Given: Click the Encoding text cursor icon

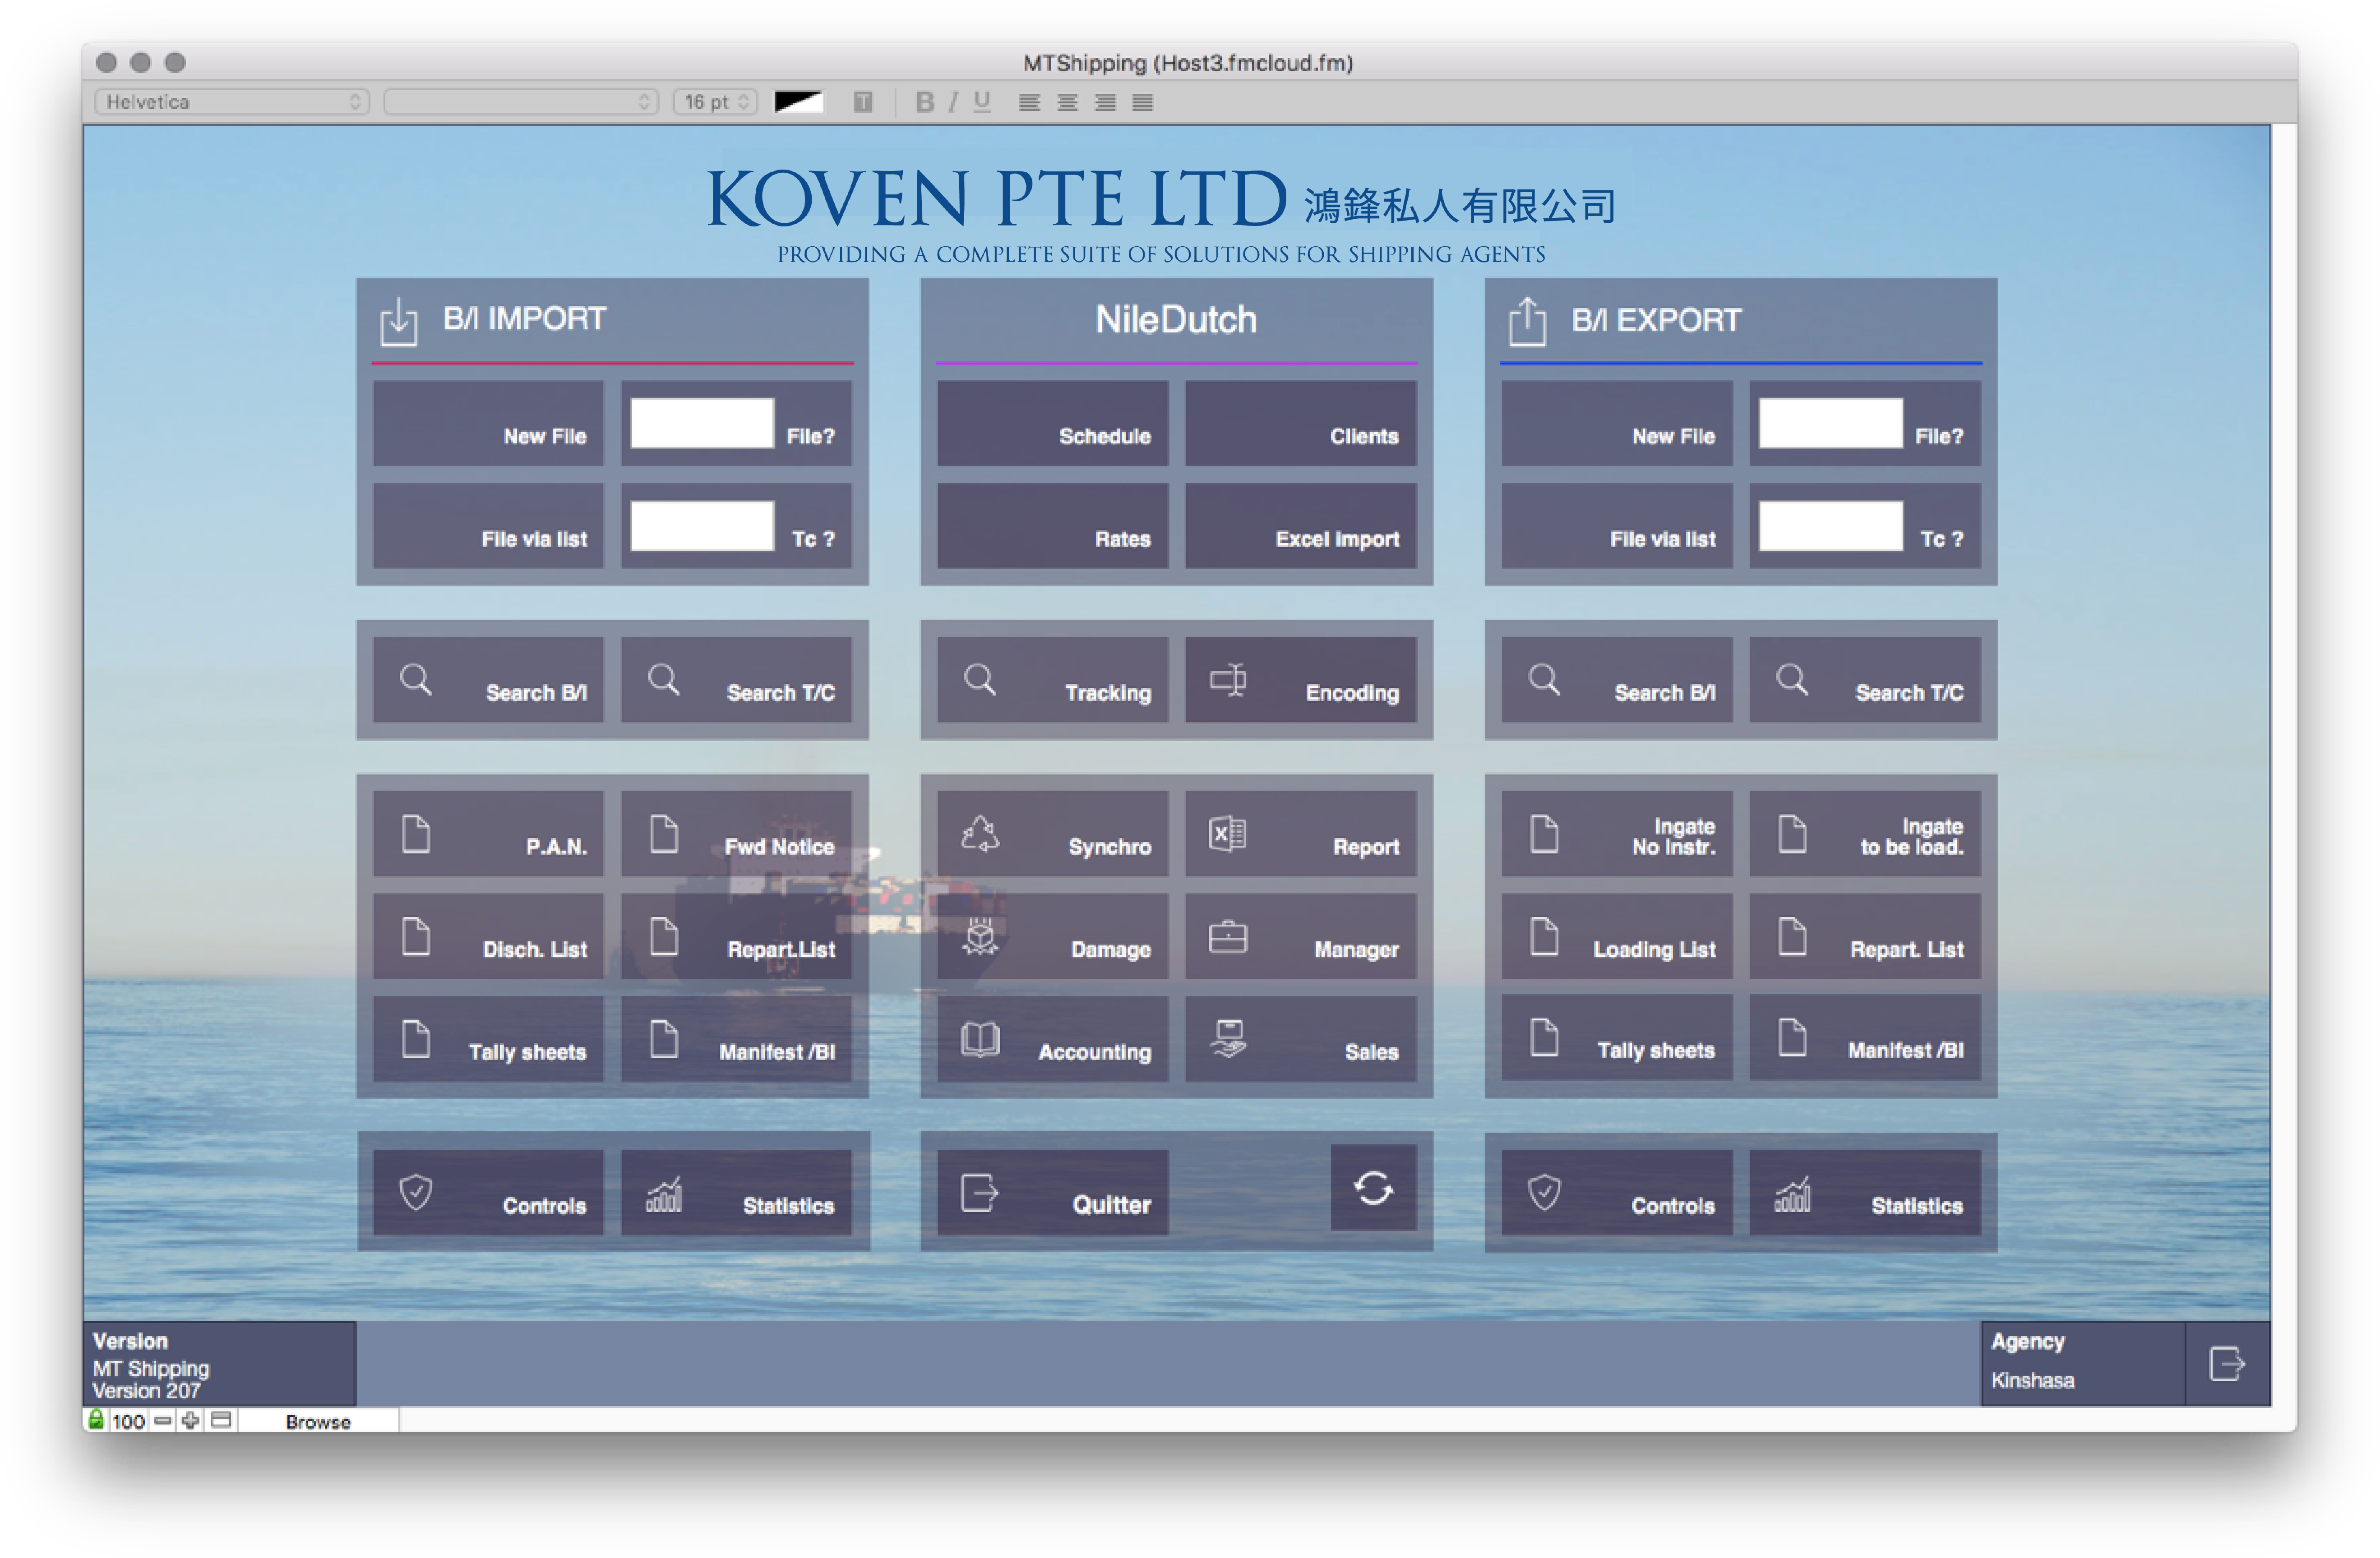Looking at the screenshot, I should pos(1227,680).
